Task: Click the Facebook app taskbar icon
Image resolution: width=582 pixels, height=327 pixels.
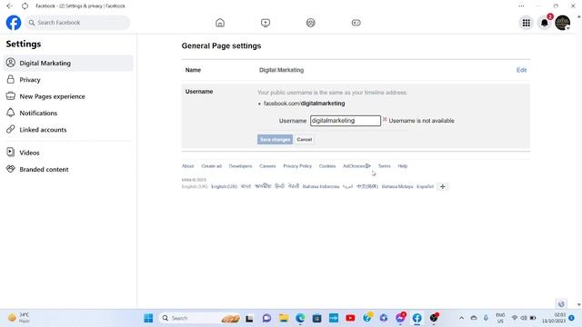Action: pos(417,318)
